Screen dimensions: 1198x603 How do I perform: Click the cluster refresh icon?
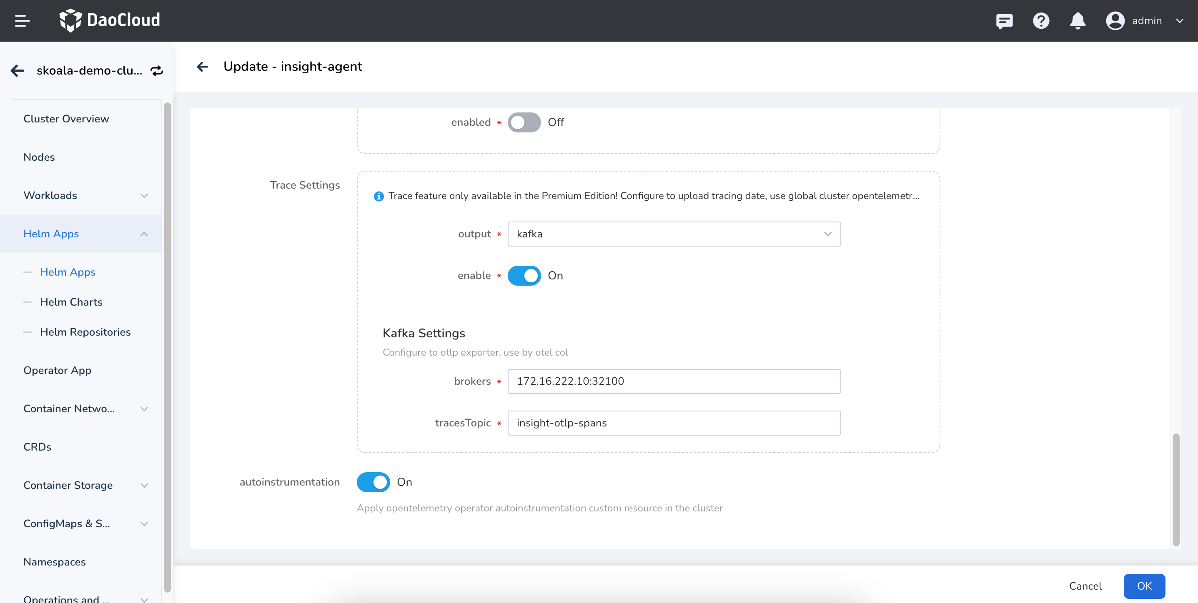point(158,70)
